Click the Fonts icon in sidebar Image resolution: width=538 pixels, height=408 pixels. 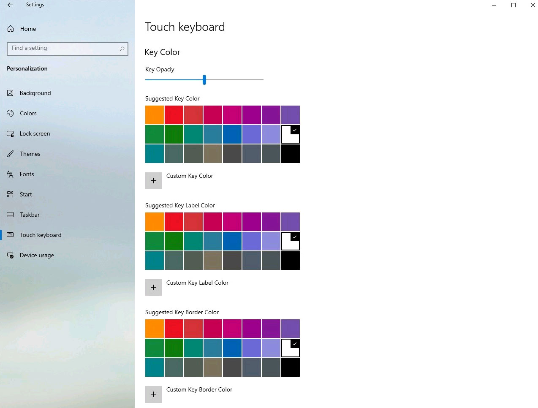[x=11, y=174]
